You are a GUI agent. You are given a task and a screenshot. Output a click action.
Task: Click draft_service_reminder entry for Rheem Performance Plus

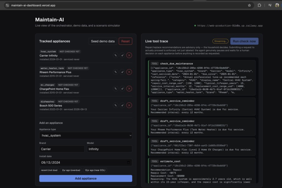[x=202, y=127]
